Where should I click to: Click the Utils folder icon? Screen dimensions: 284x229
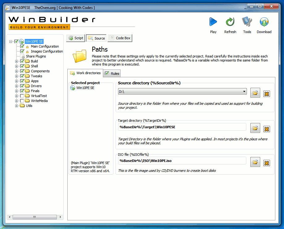(x=22, y=105)
